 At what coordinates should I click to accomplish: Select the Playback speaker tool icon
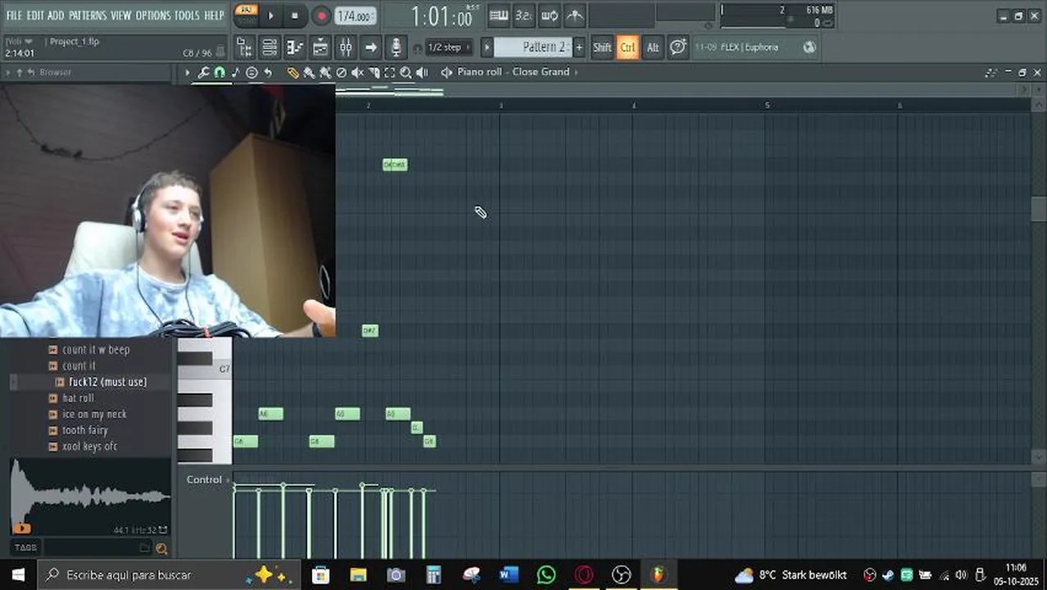coord(422,73)
